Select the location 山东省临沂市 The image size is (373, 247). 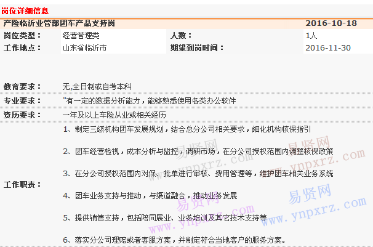(85, 48)
